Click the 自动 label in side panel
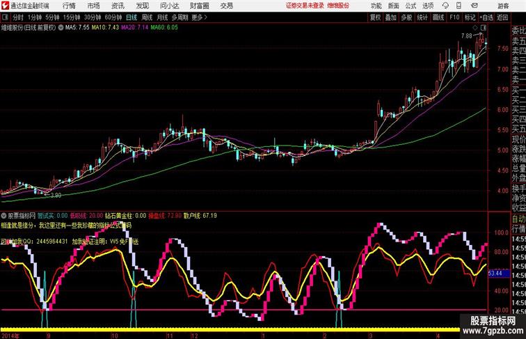 coord(518,219)
